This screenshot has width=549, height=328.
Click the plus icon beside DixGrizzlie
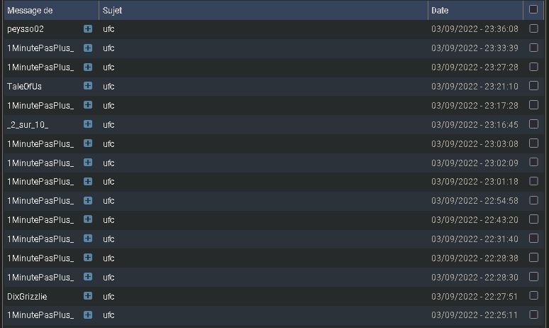click(88, 296)
